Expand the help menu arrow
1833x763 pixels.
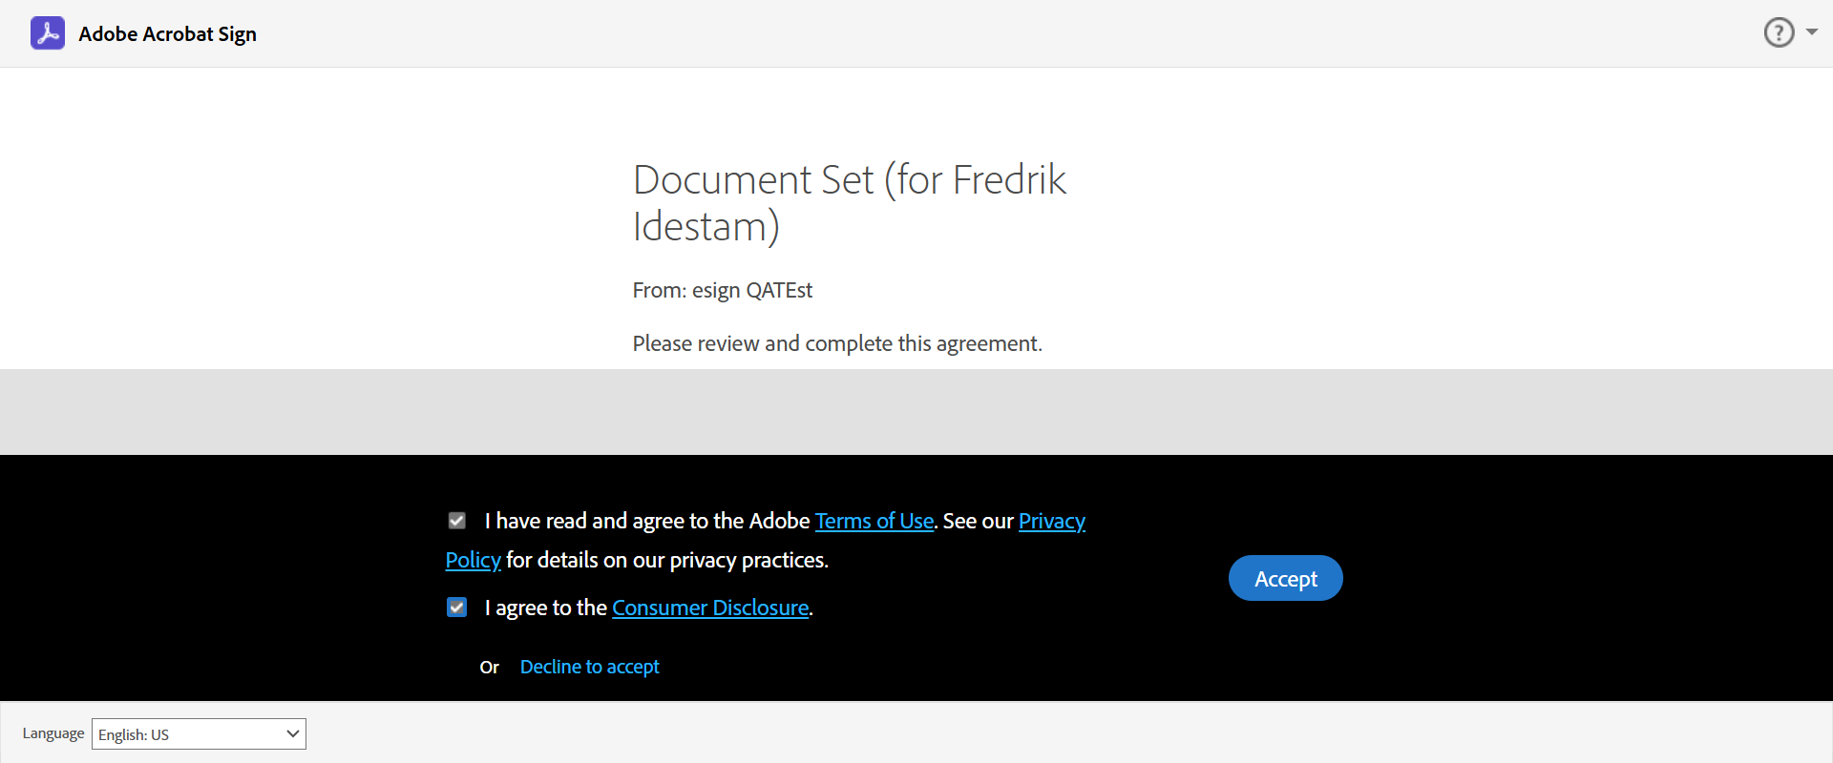[x=1811, y=32]
